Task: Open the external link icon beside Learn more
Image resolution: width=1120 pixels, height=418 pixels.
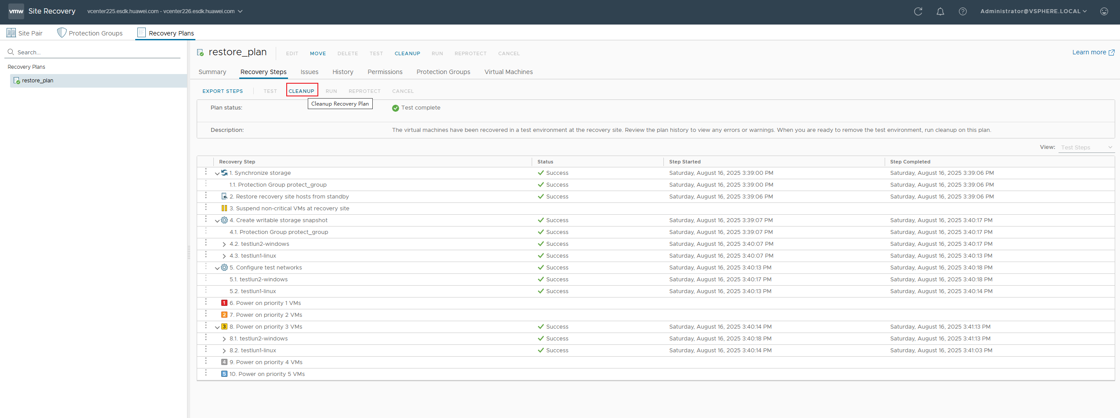Action: coord(1112,53)
